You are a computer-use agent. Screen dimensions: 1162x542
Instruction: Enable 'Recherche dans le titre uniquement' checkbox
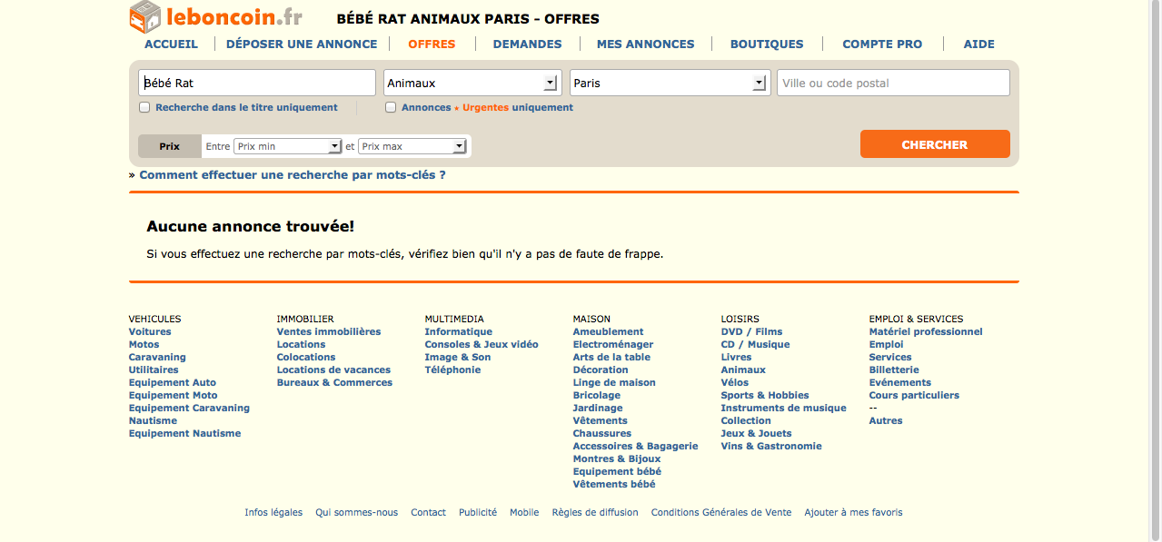144,107
